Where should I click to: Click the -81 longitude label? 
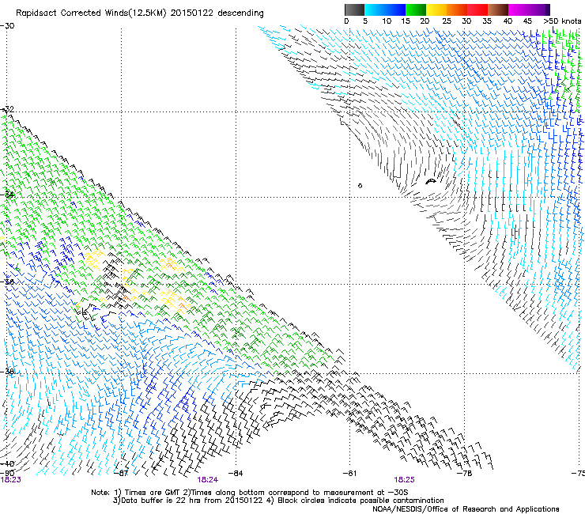(349, 474)
